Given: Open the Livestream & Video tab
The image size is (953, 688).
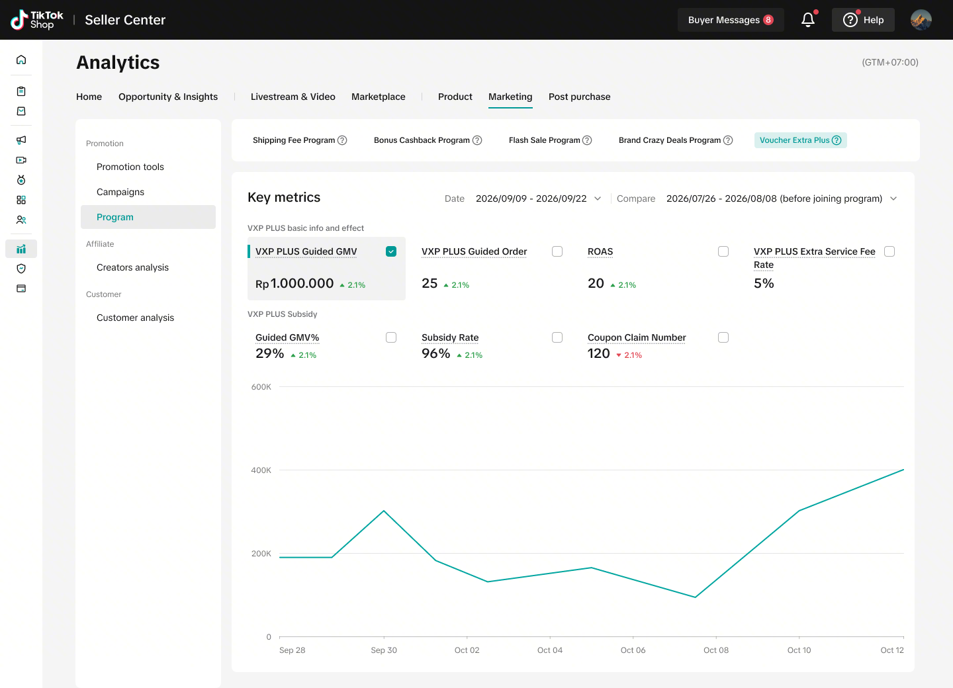Looking at the screenshot, I should [293, 97].
